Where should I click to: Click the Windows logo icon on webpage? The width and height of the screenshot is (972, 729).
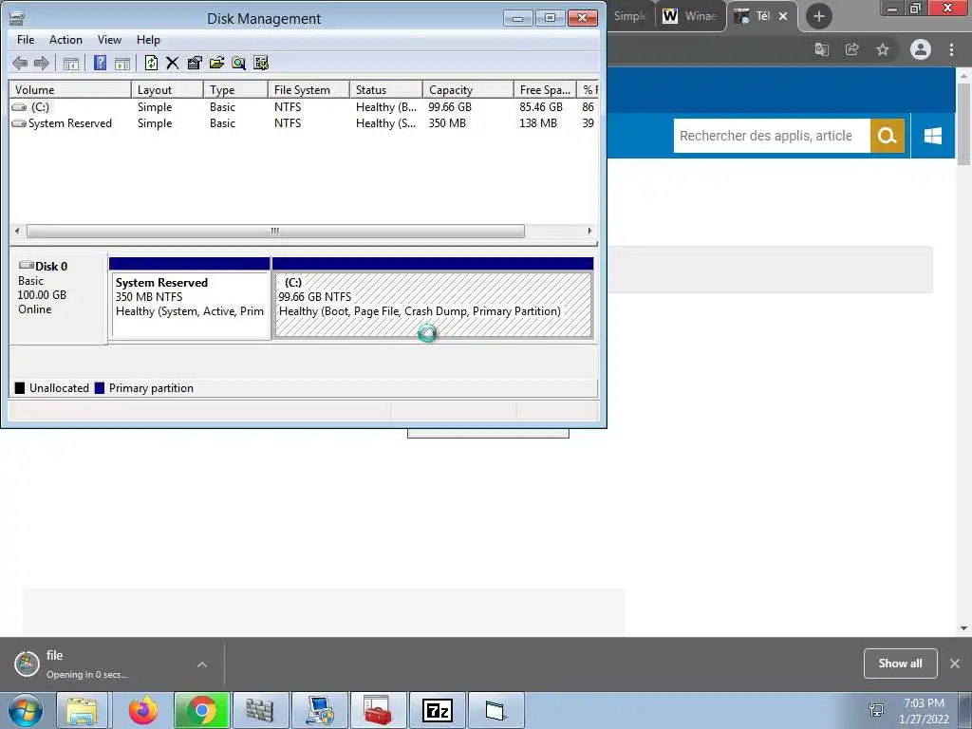tap(933, 136)
